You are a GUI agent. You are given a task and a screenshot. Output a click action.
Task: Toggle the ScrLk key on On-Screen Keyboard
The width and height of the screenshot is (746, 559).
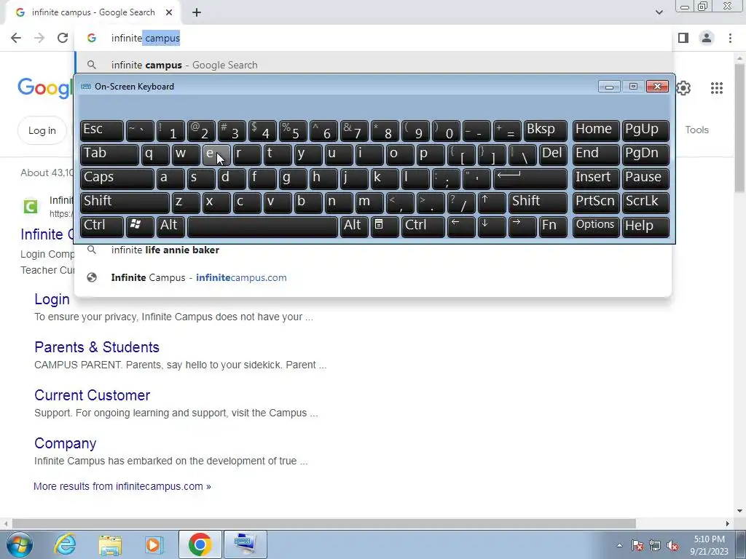(x=645, y=202)
